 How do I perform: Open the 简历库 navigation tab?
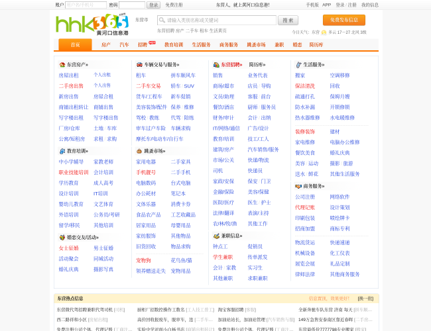coord(316,45)
